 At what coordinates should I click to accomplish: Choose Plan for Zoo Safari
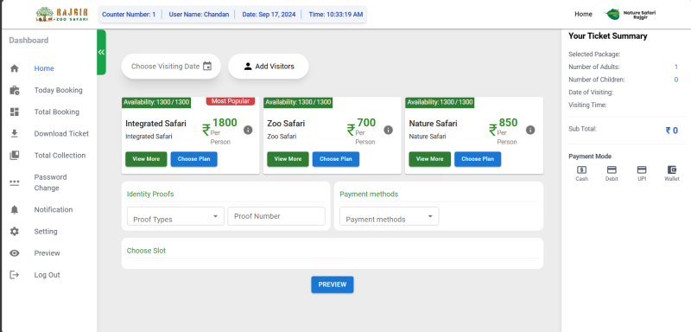[x=336, y=159]
